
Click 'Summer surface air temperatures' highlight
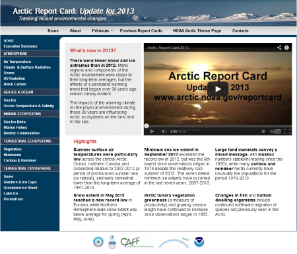point(107,169)
